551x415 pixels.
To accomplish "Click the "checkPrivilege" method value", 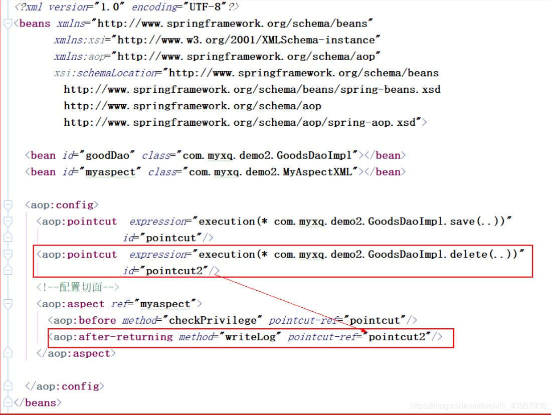I will 213,320.
